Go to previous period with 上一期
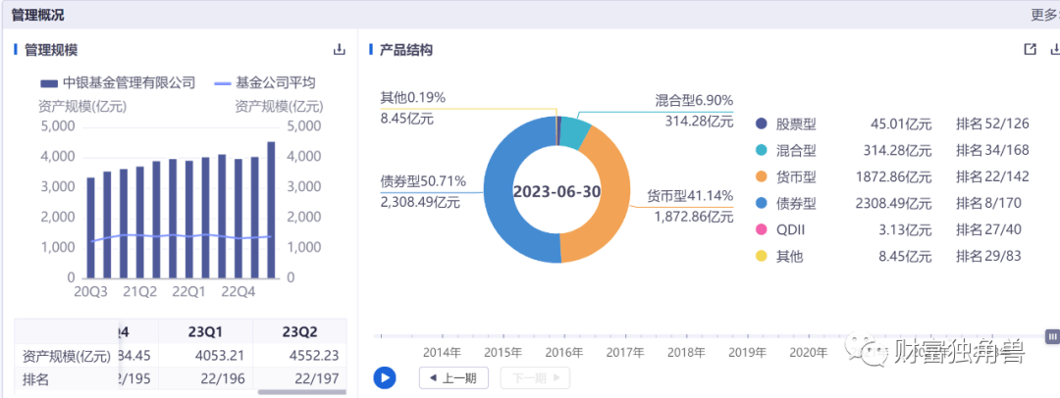 click(453, 377)
